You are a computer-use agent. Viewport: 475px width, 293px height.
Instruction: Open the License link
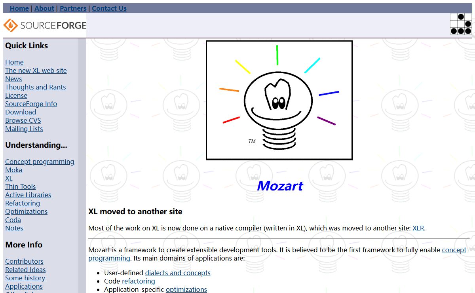point(16,95)
